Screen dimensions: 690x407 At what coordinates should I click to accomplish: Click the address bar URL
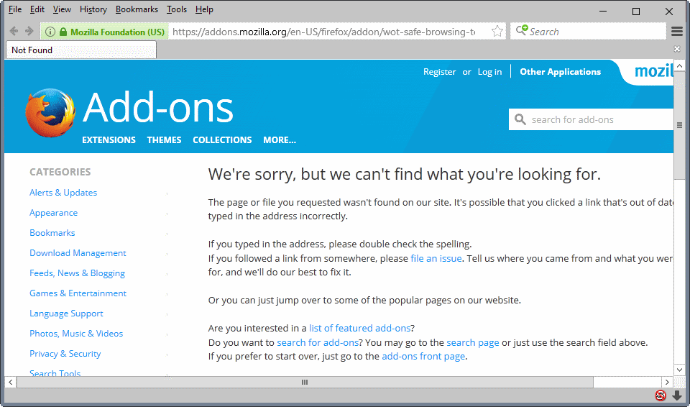(323, 32)
